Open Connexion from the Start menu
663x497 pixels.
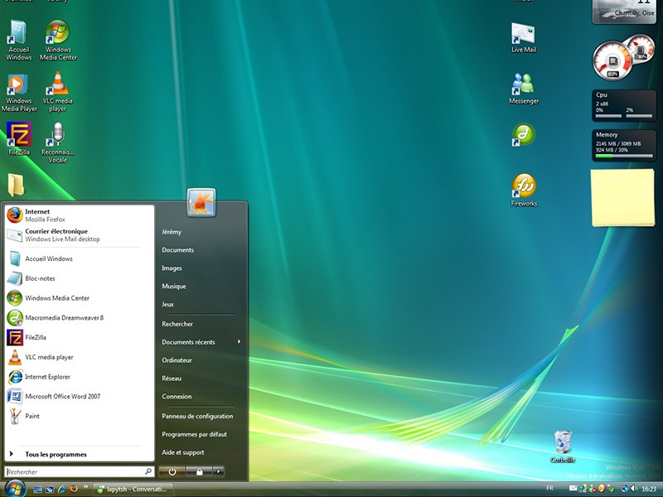click(x=201, y=397)
